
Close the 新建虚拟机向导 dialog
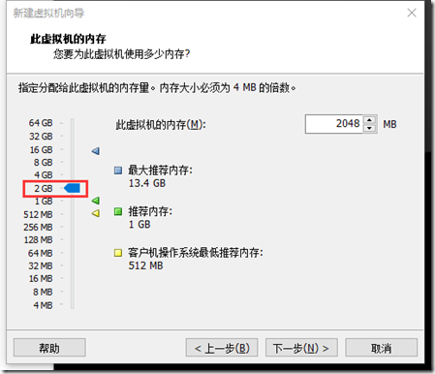pos(412,13)
